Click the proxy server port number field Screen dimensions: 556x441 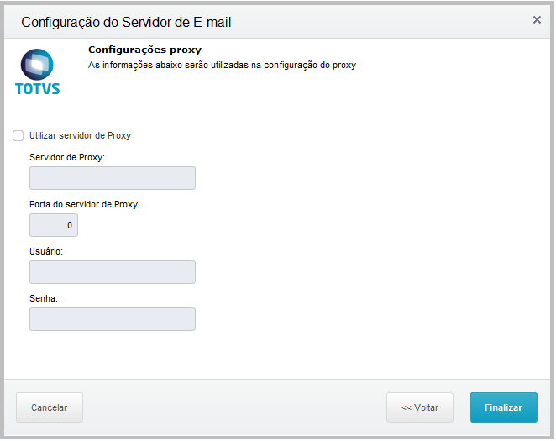[x=54, y=225]
